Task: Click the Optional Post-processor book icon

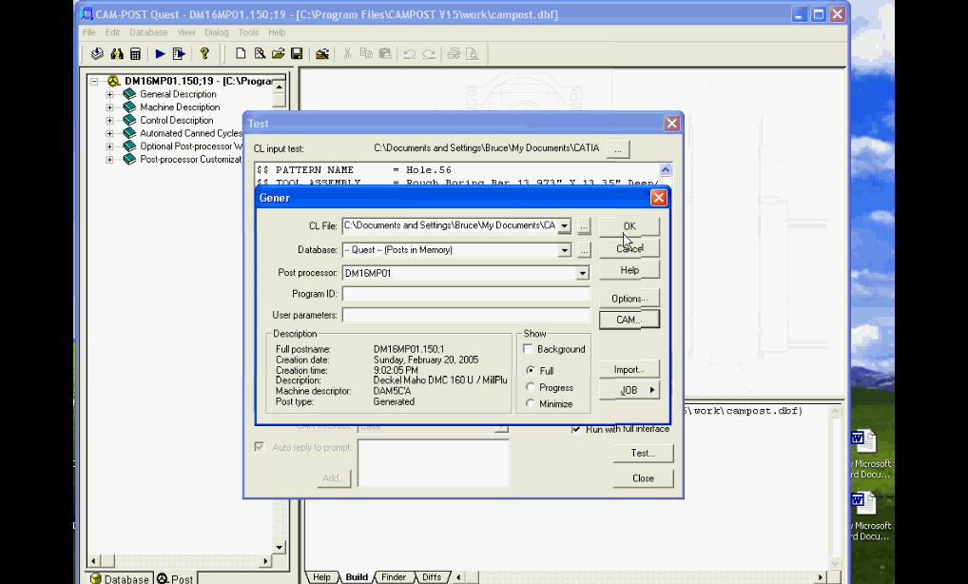Action: 129,146
